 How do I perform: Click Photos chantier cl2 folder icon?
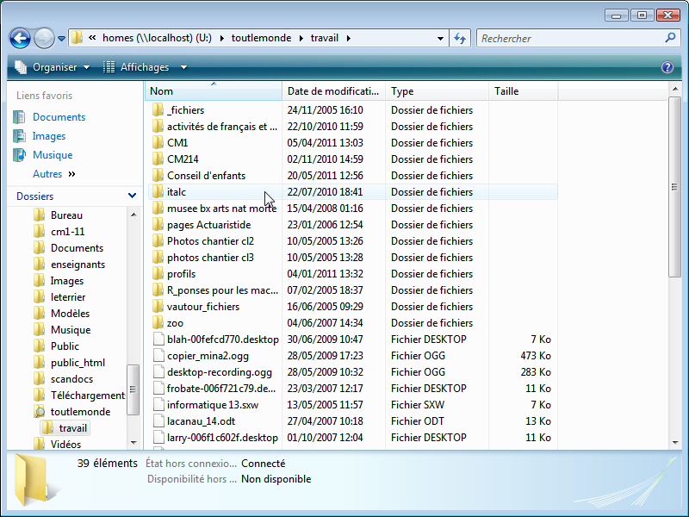coord(158,241)
